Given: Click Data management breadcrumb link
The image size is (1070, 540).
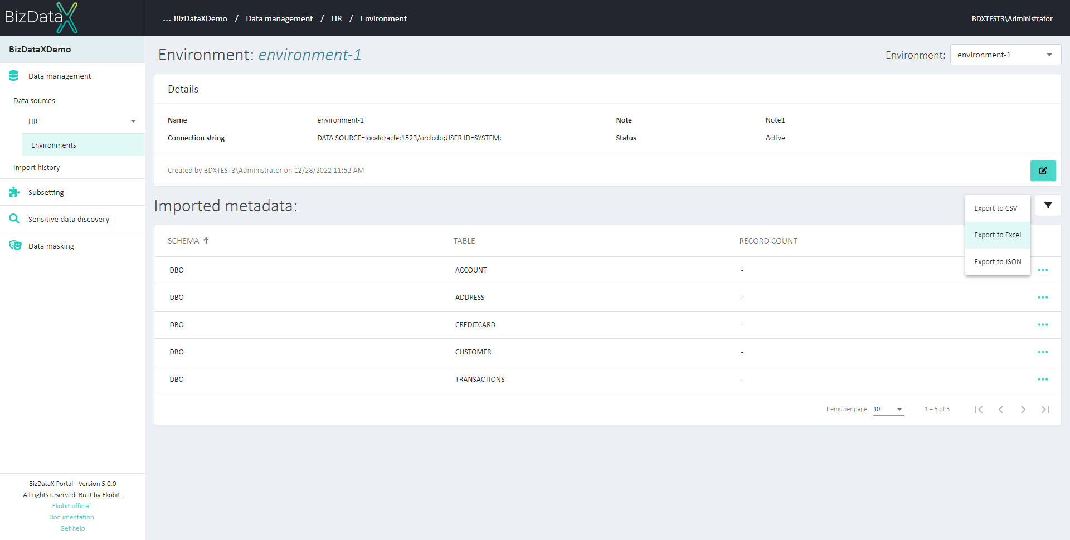Looking at the screenshot, I should point(279,18).
